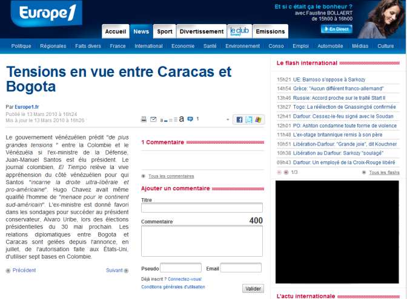Expand the share options dropdown arrow

(x=228, y=120)
